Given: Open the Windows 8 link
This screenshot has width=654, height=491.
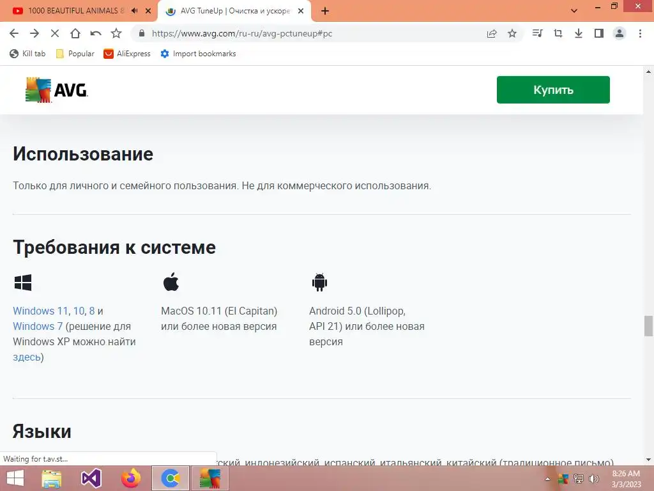Looking at the screenshot, I should point(92,311).
